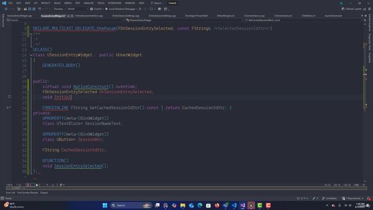Open Visual Studio Code from the taskbar
This screenshot has width=373, height=210.
(x=234, y=205)
